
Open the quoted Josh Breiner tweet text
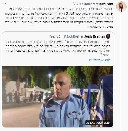tap(58, 48)
